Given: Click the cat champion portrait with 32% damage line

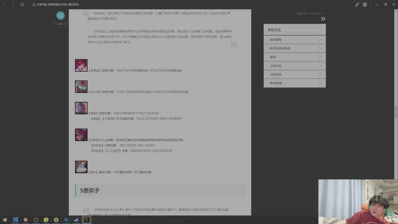Looking at the screenshot, I should (81, 167).
